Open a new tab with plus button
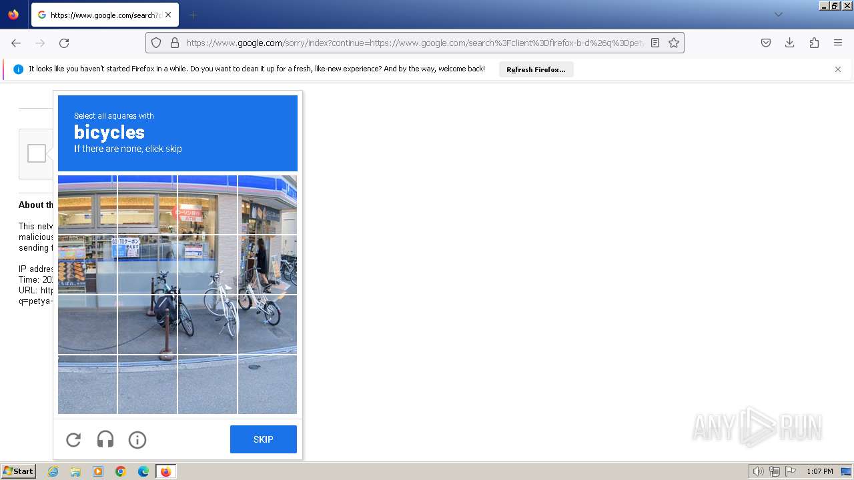 click(x=193, y=15)
